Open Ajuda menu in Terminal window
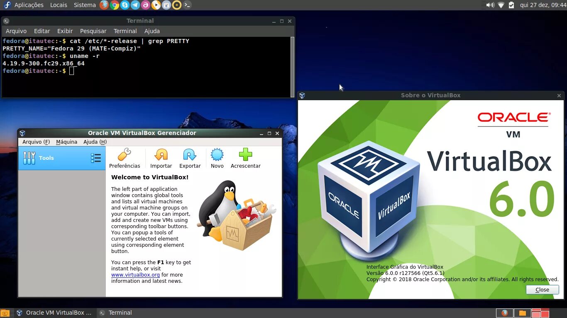 pos(152,31)
